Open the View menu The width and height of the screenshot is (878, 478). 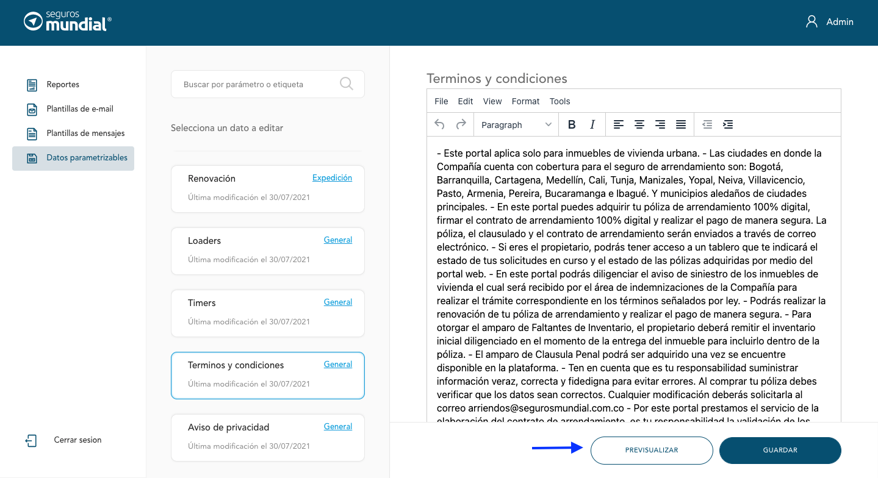point(492,101)
